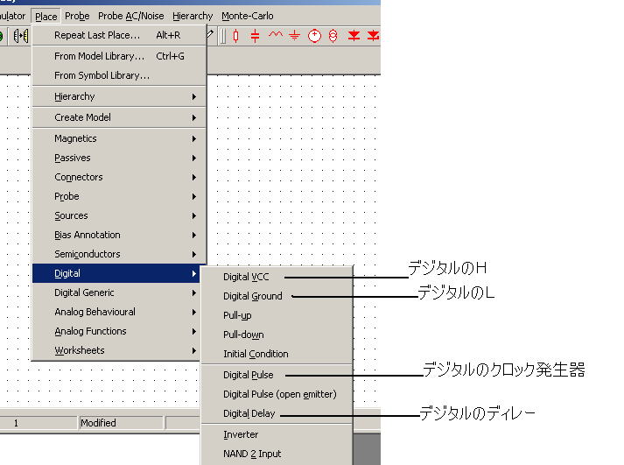Open the Monte-Carlo menu
Viewport: 624px width, 465px height.
tap(248, 16)
